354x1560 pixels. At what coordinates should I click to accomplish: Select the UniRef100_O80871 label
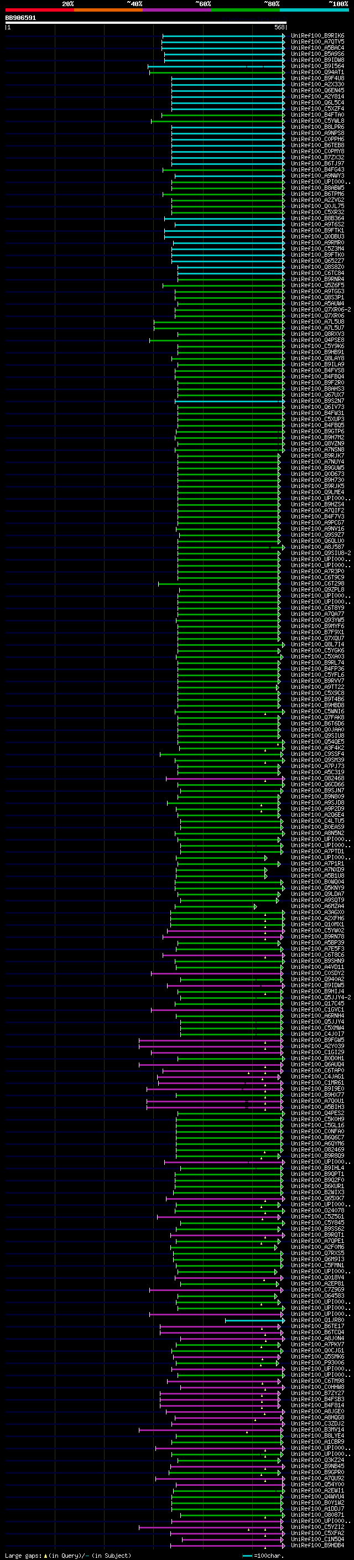coord(317,1515)
